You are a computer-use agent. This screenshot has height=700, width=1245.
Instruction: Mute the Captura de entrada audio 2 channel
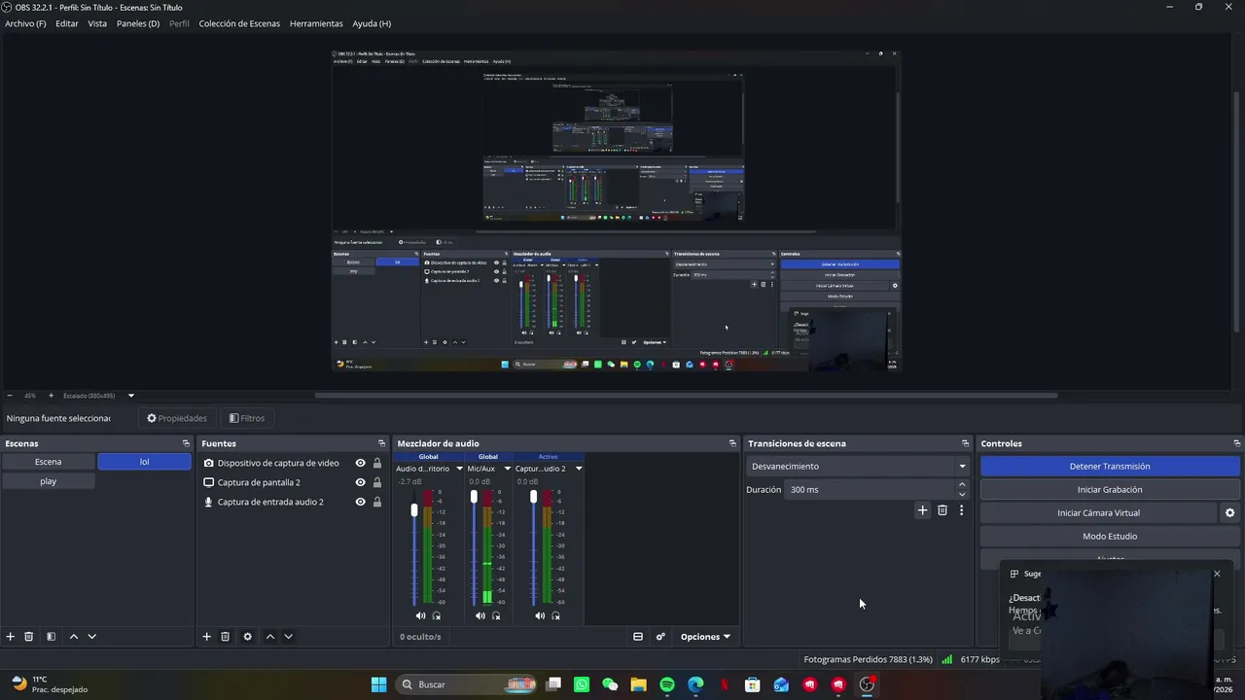point(540,615)
